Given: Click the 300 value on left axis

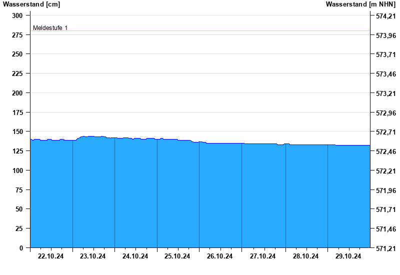Looking at the screenshot, I should pyautogui.click(x=17, y=15).
